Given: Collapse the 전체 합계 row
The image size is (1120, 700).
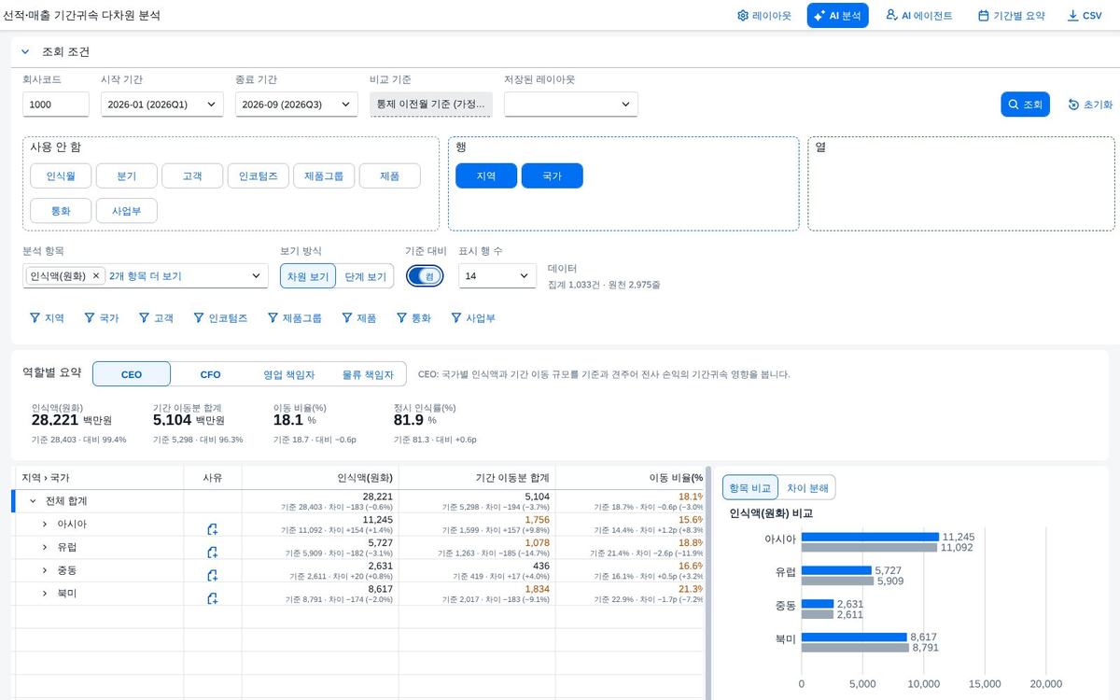Looking at the screenshot, I should click(x=33, y=501).
